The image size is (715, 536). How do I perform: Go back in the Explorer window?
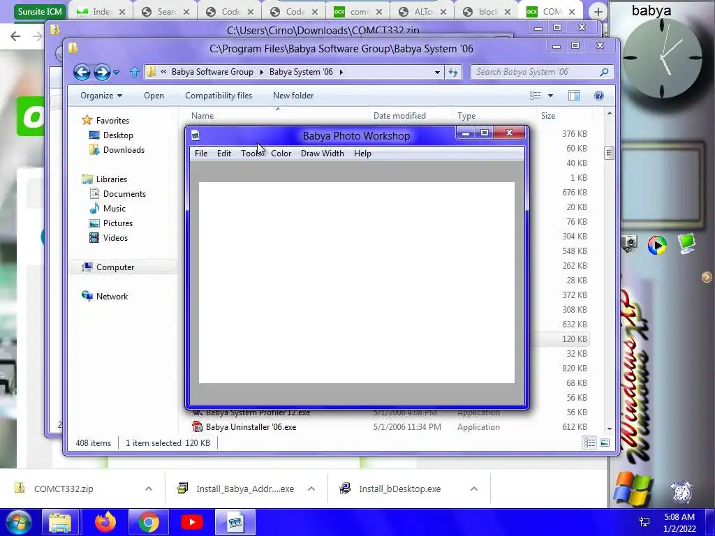[82, 72]
